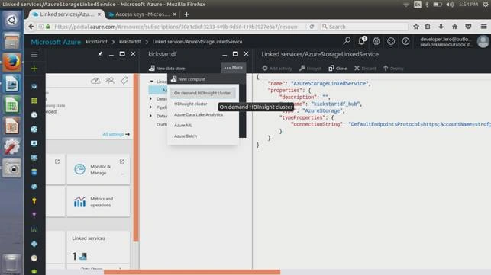Viewport: 491px width, 275px height.
Task: Open the help question mark
Action: point(405,41)
